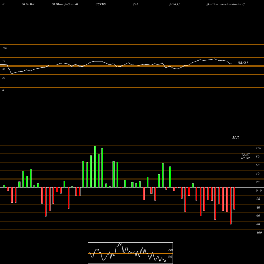The height and width of the screenshot is (264, 264).
Task: Click the RSI axis label 30
Action: [x=4, y=78]
